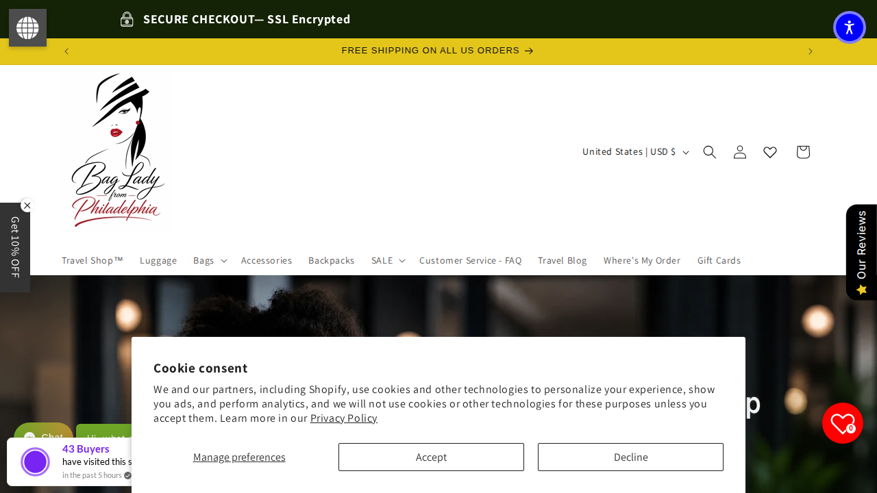Show next announcement with right arrow
Viewport: 877px width, 493px height.
tap(810, 51)
